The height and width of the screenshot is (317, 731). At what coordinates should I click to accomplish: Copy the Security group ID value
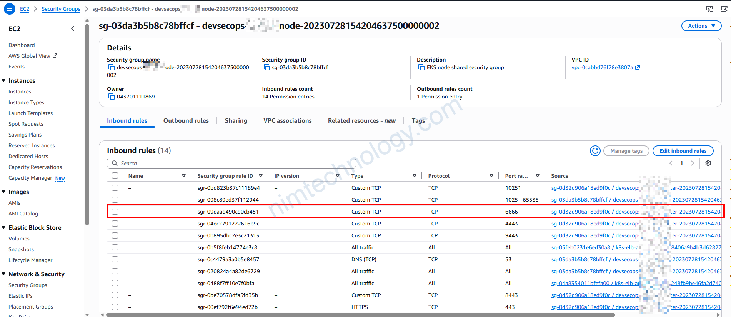pos(267,68)
